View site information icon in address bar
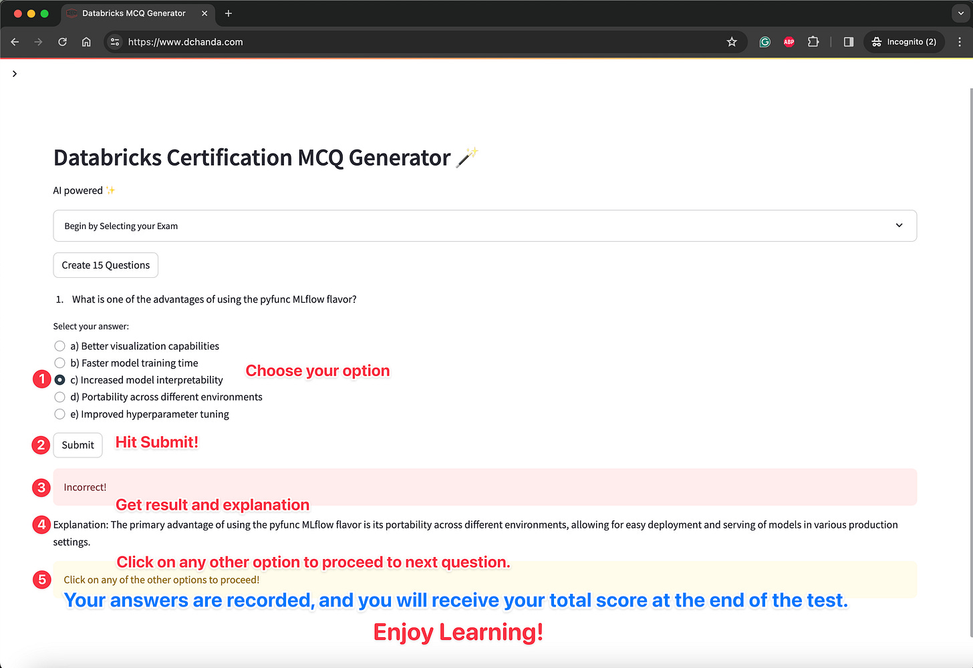 (115, 41)
